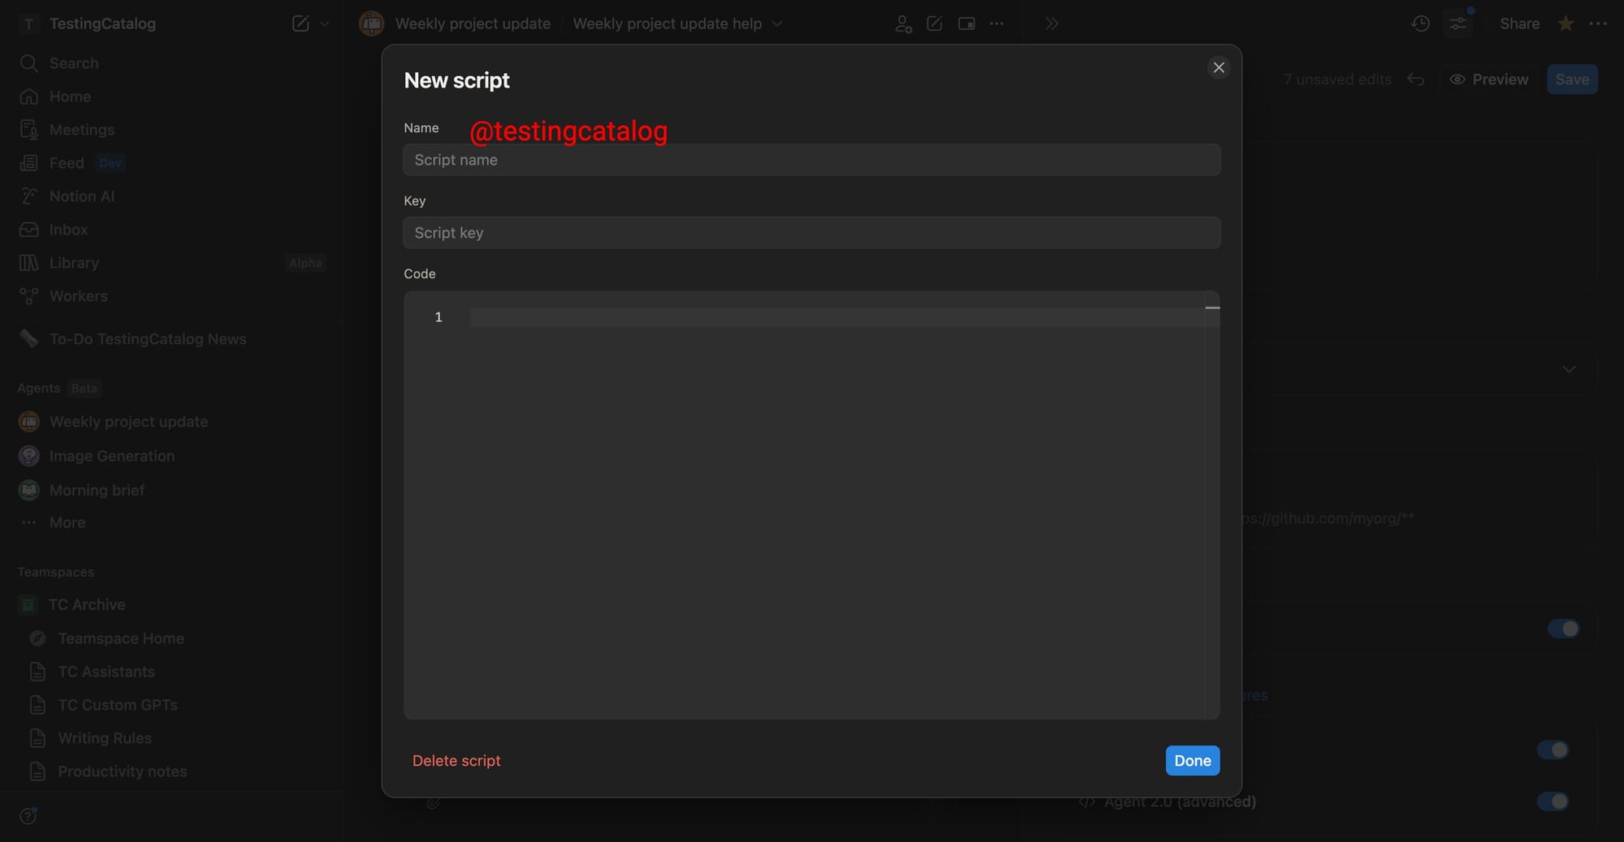Viewport: 1624px width, 842px height.
Task: Click the Script name input field
Action: (811, 160)
